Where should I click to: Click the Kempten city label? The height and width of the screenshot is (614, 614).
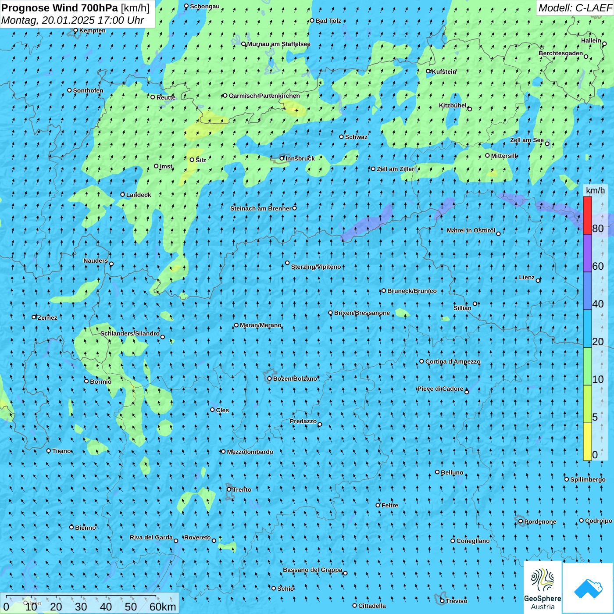(93, 30)
